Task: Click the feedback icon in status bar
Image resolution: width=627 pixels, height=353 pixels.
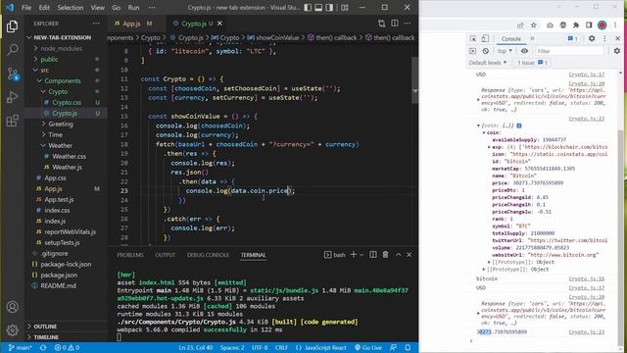Action: click(x=393, y=348)
